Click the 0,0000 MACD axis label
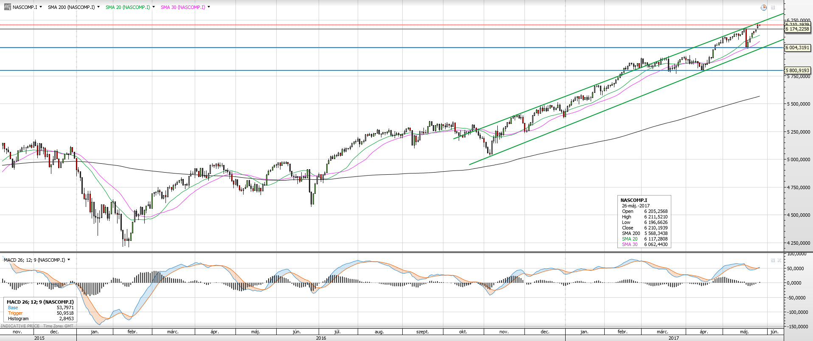This screenshot has width=813, height=341. click(794, 283)
